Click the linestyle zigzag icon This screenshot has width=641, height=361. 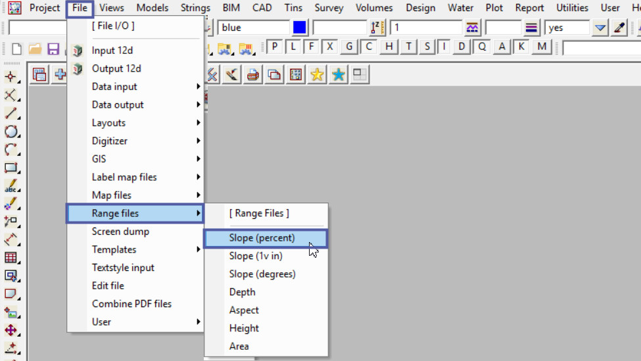coord(472,28)
